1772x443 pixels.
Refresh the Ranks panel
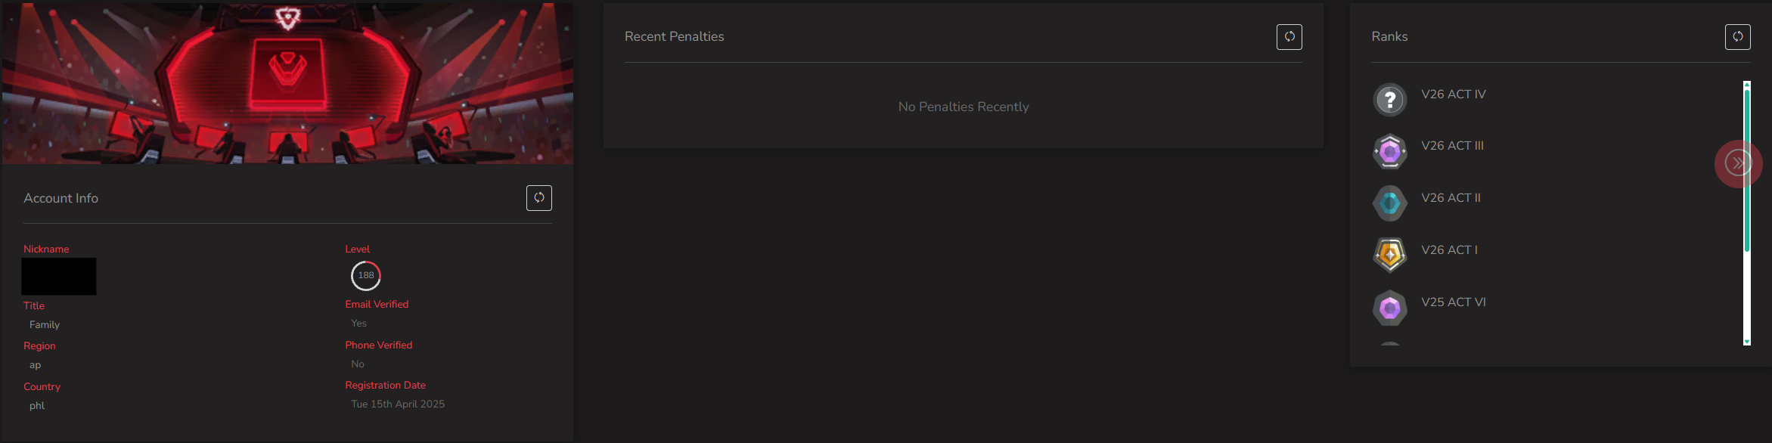[1737, 37]
